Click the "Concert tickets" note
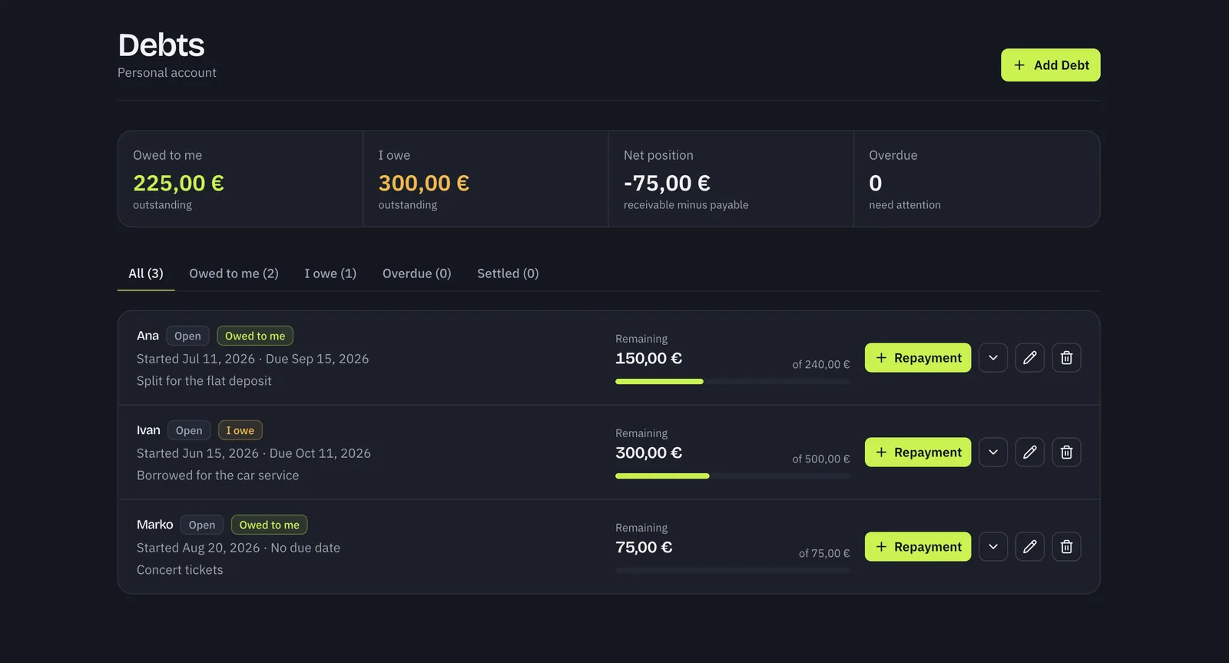The image size is (1229, 663). click(x=180, y=570)
